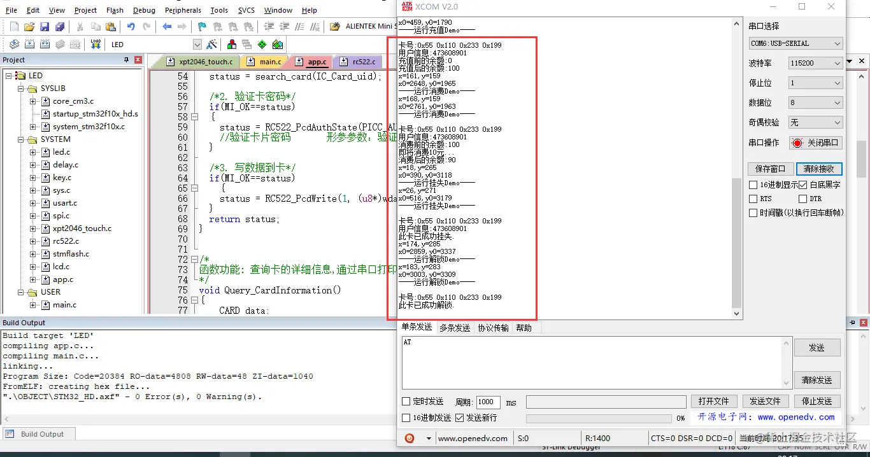This screenshot has height=457, width=870.
Task: Enable 定时发送 timed send checkbox
Action: pyautogui.click(x=406, y=402)
